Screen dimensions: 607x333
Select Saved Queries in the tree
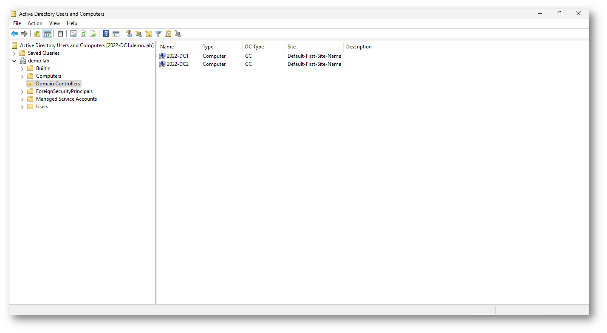click(44, 53)
